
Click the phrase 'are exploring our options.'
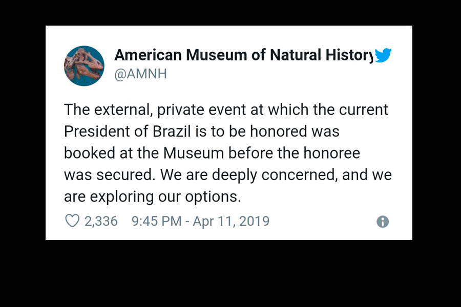[153, 197]
